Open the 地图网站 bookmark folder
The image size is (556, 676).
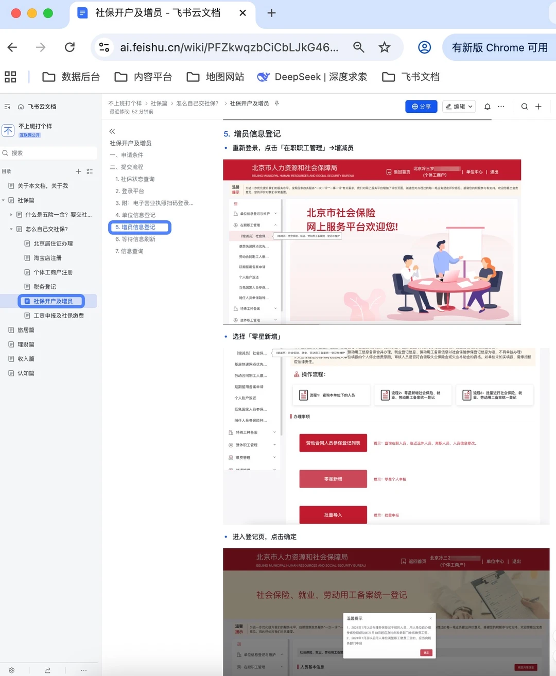point(215,77)
